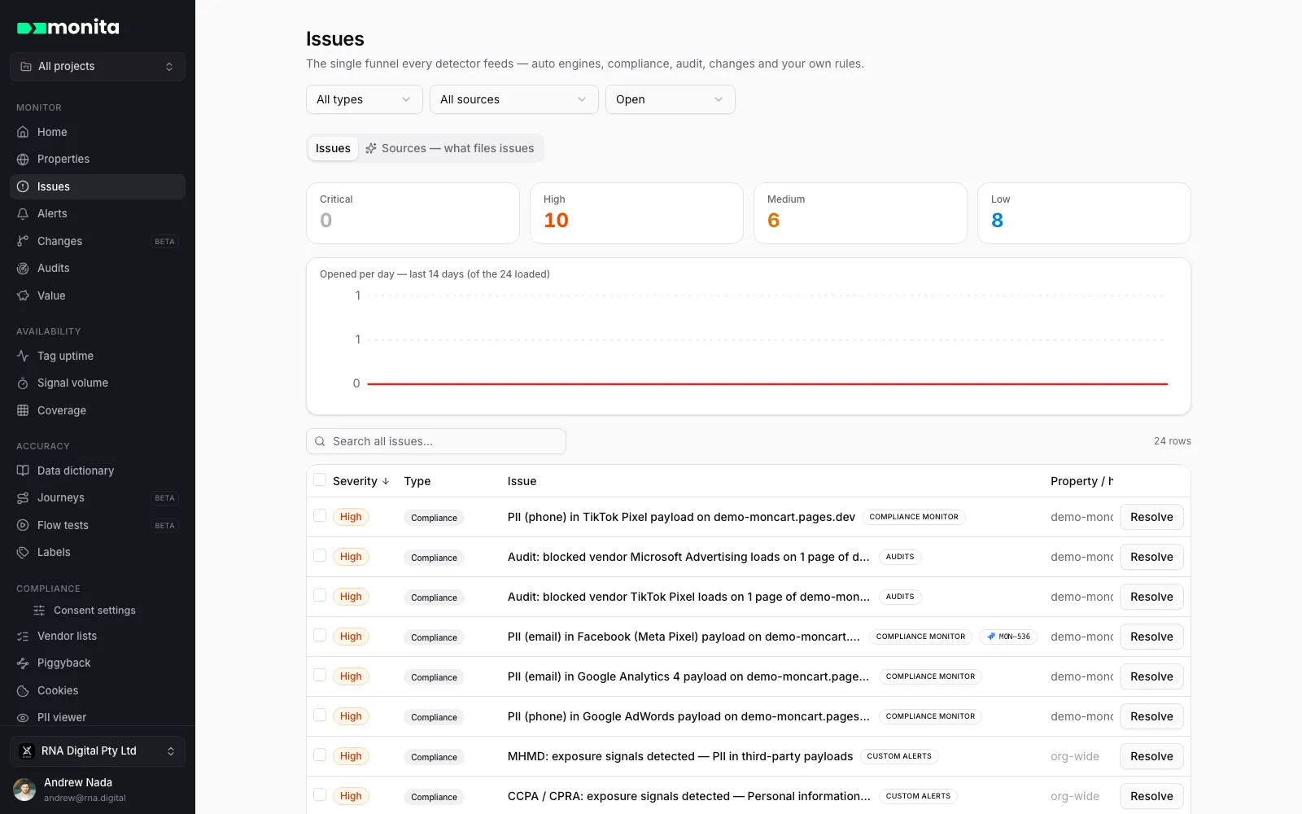Image resolution: width=1302 pixels, height=814 pixels.
Task: Click Andrew Nada's avatar photo
Action: point(24,789)
